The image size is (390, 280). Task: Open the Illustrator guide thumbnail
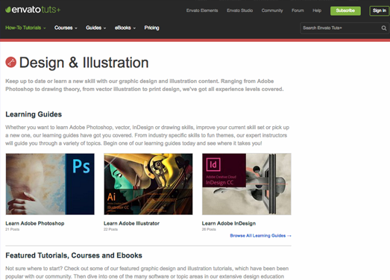pos(148,184)
